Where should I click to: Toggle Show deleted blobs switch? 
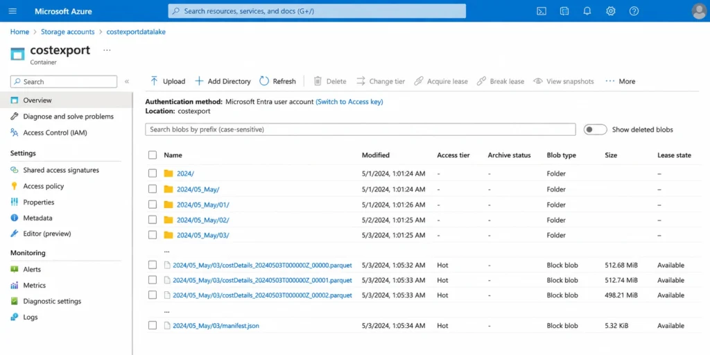[595, 130]
